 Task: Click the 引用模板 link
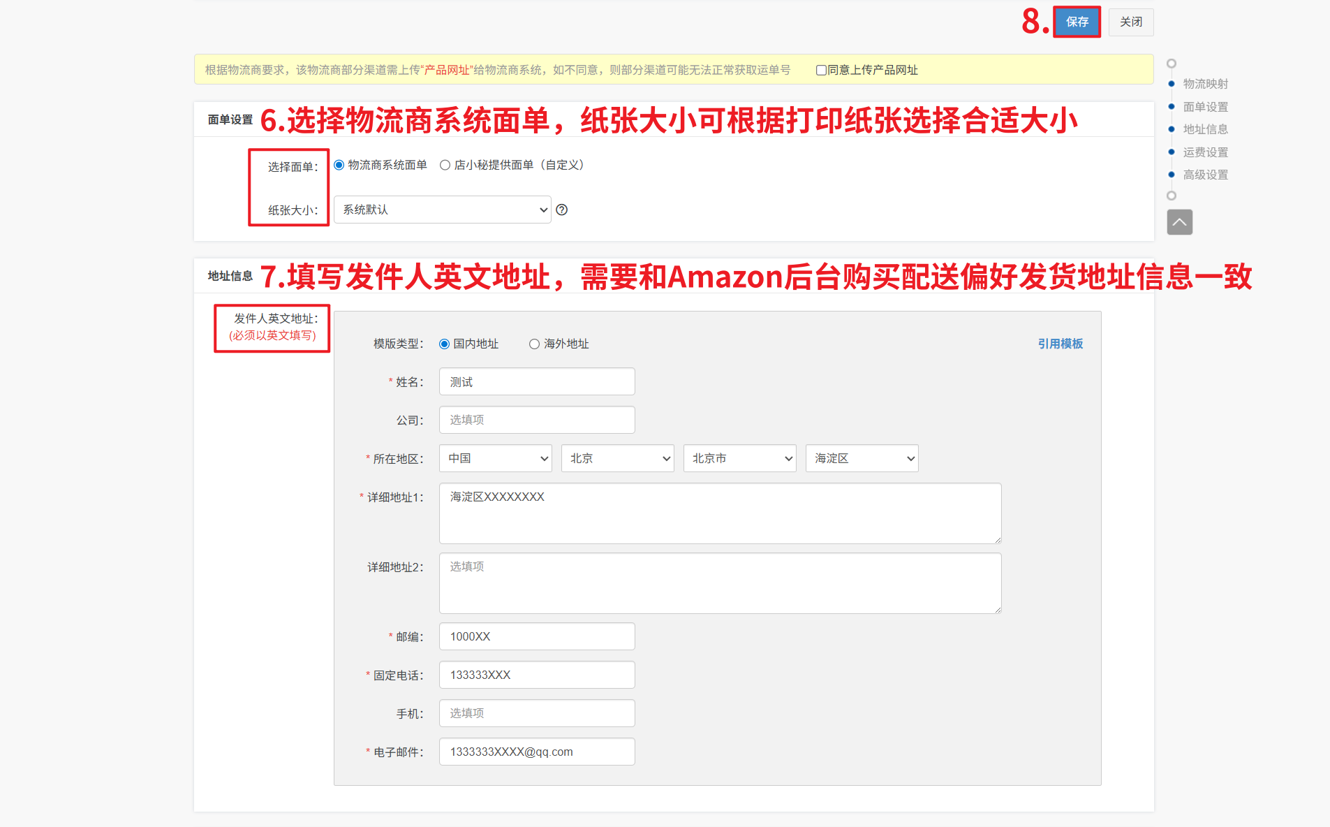(x=1060, y=344)
